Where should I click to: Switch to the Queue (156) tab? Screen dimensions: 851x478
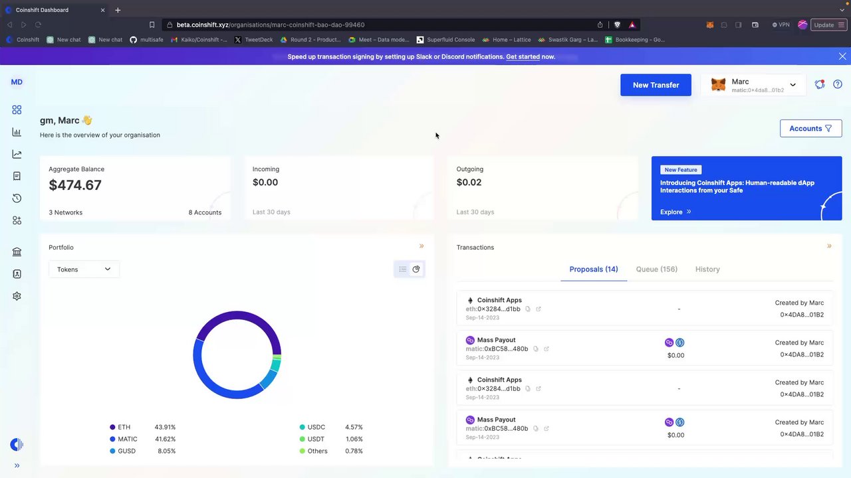(657, 269)
